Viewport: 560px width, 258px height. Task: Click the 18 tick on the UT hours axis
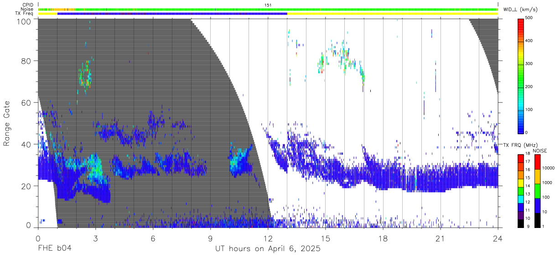(x=383, y=238)
